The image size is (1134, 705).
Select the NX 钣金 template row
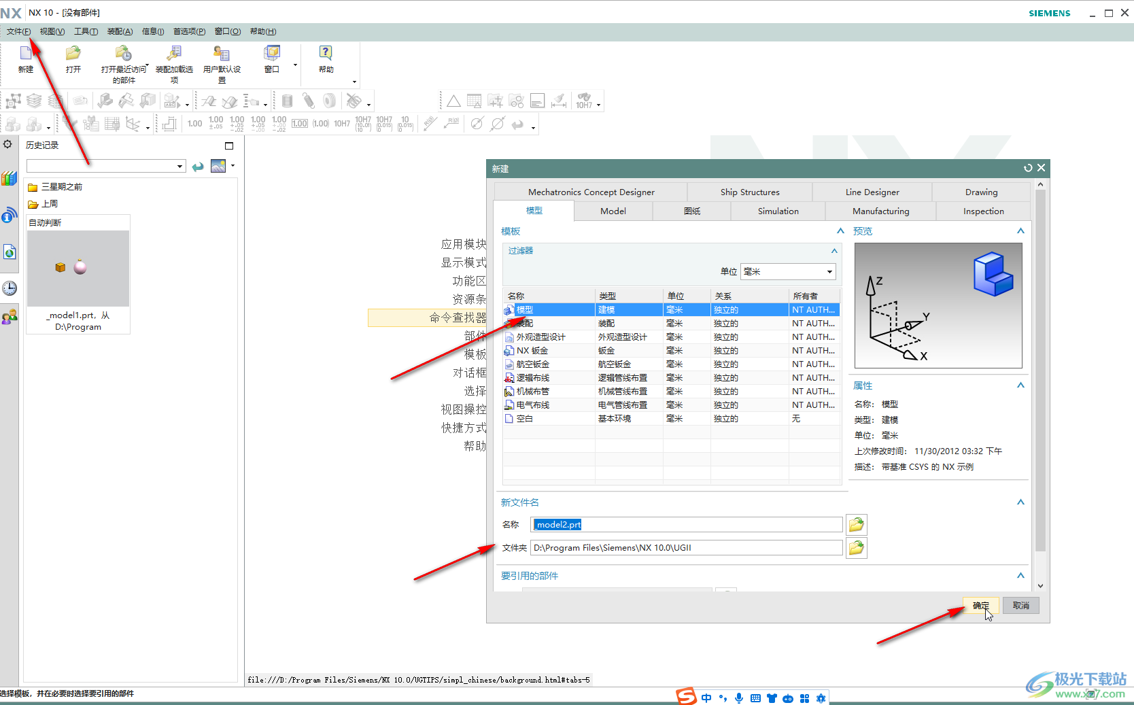(671, 351)
